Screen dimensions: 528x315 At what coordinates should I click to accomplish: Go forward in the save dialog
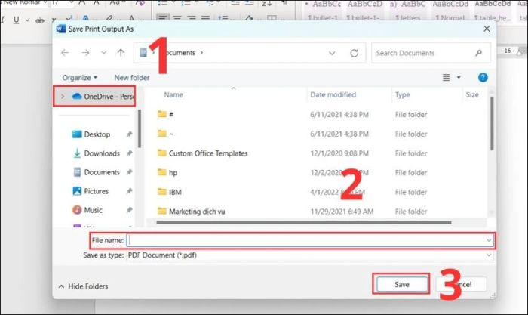pos(85,53)
